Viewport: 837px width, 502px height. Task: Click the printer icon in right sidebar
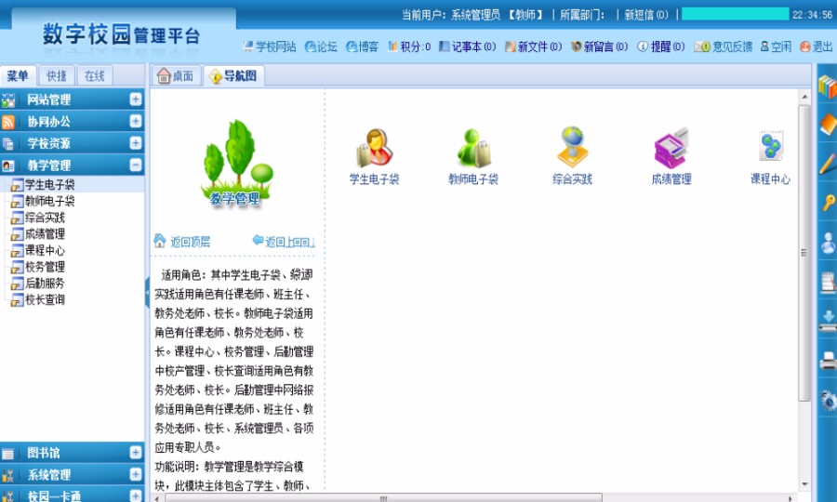click(829, 360)
